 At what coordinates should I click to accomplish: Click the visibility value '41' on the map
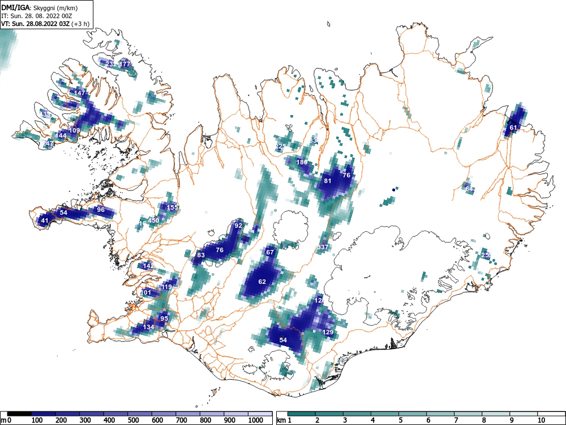(44, 220)
